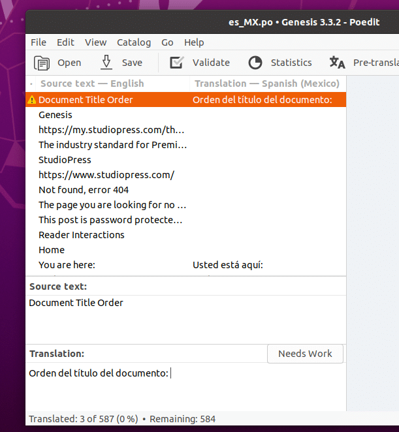Open the Edit menu
This screenshot has width=399, height=432.
(x=65, y=42)
